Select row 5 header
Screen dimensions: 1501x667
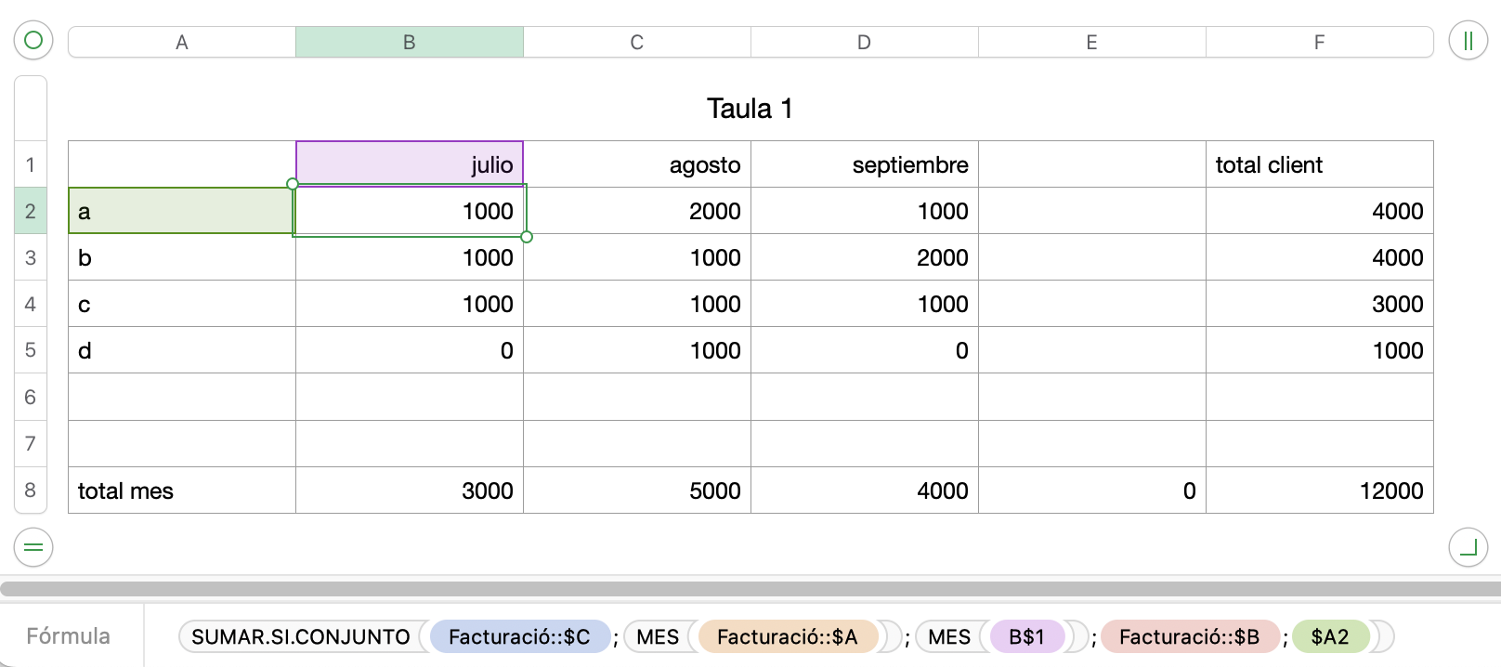[31, 350]
